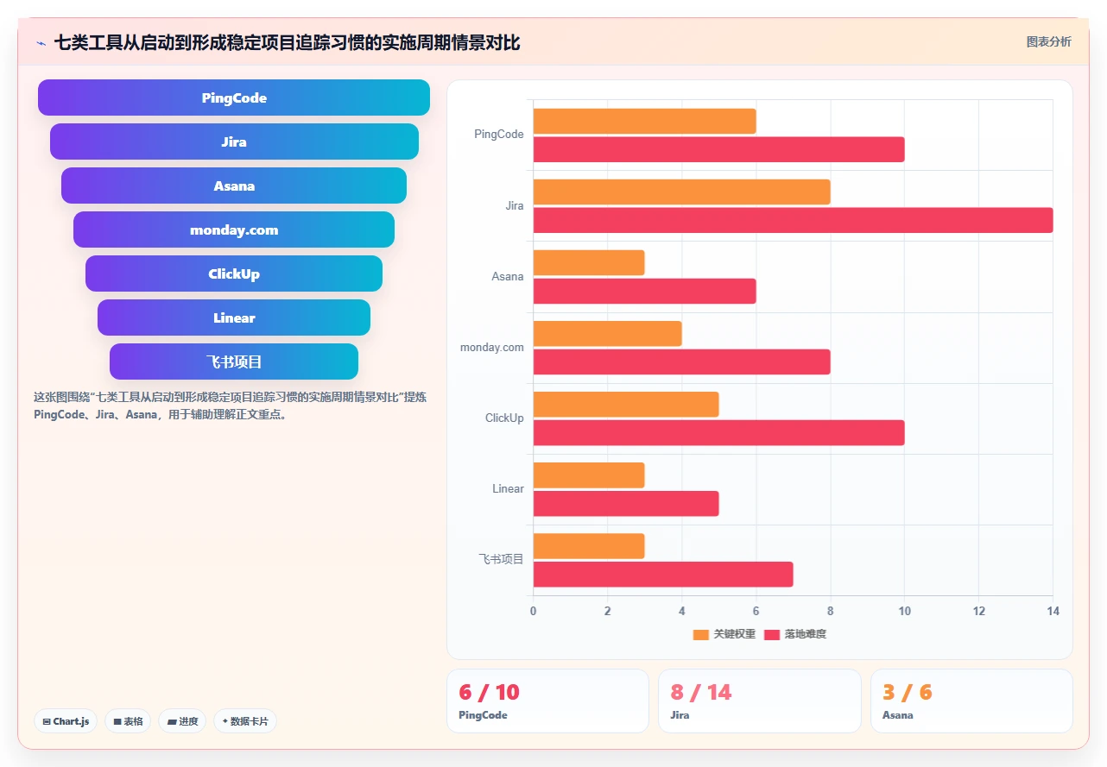Click the orange 关键权重 legend swatch
Image resolution: width=1107 pixels, height=767 pixels.
tap(701, 634)
